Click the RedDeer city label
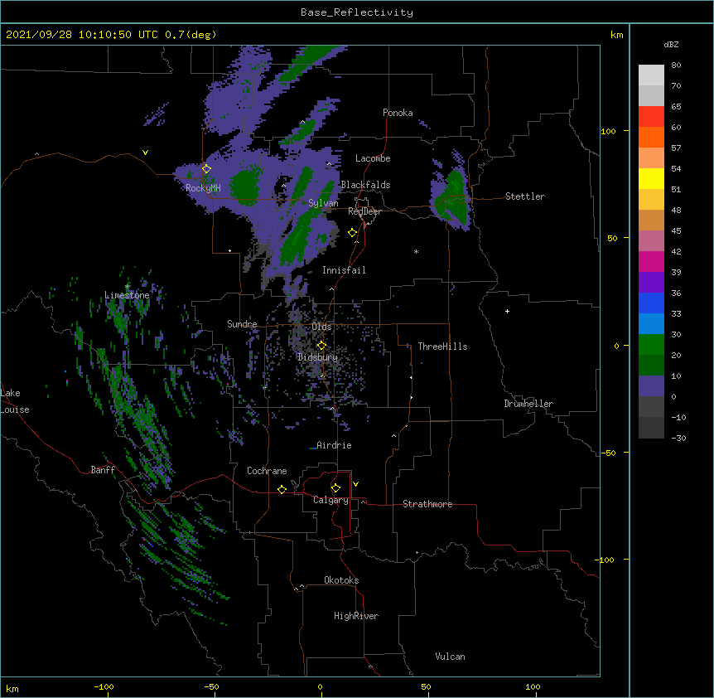714x698 pixels. coord(364,211)
